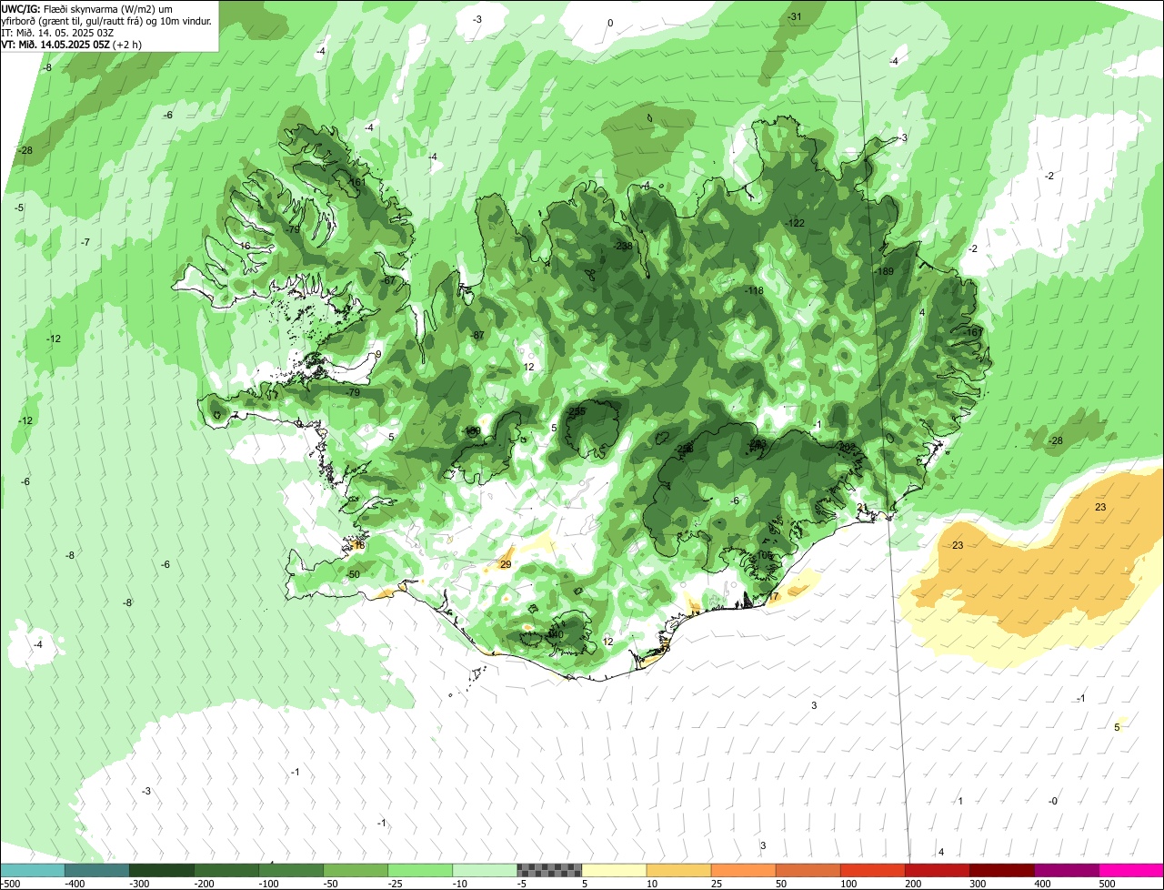The image size is (1164, 890).
Task: Click the 29 value on the yellow patch
Action: pos(506,564)
